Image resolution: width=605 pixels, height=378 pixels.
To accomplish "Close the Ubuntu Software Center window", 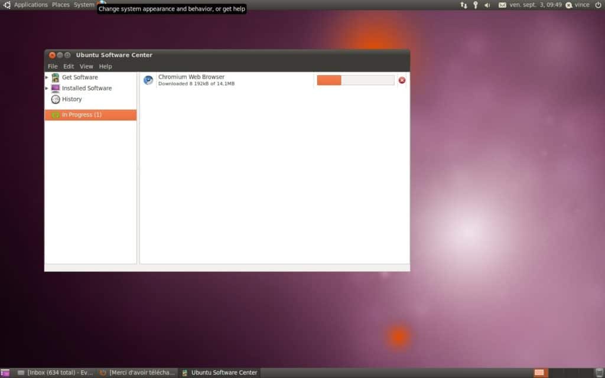I will (x=52, y=55).
